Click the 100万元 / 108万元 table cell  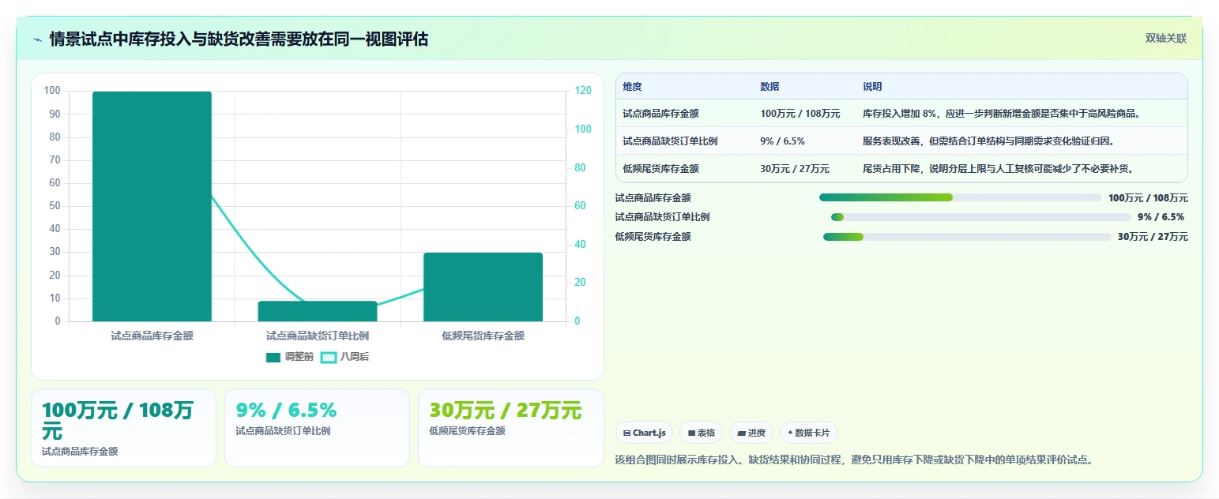[799, 114]
